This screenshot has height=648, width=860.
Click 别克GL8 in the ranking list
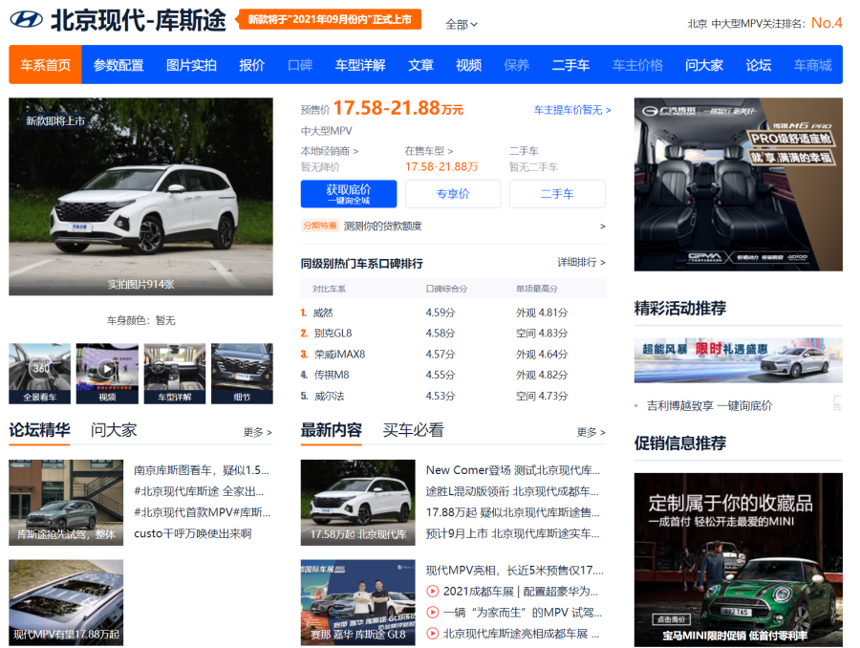[333, 333]
